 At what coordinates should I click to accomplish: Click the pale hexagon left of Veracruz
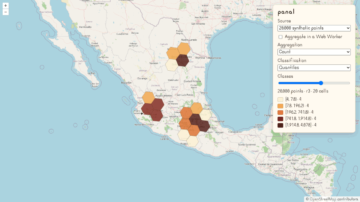pyautogui.click(x=205, y=115)
